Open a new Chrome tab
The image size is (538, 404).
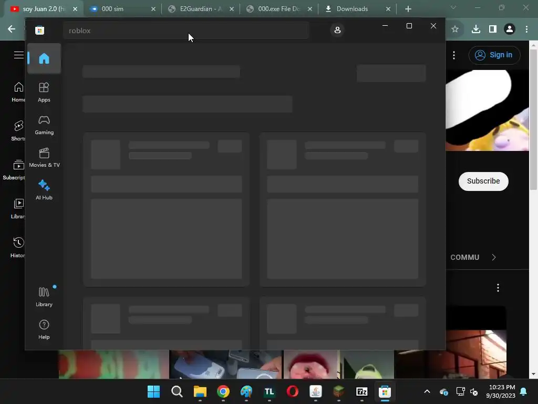pos(408,9)
